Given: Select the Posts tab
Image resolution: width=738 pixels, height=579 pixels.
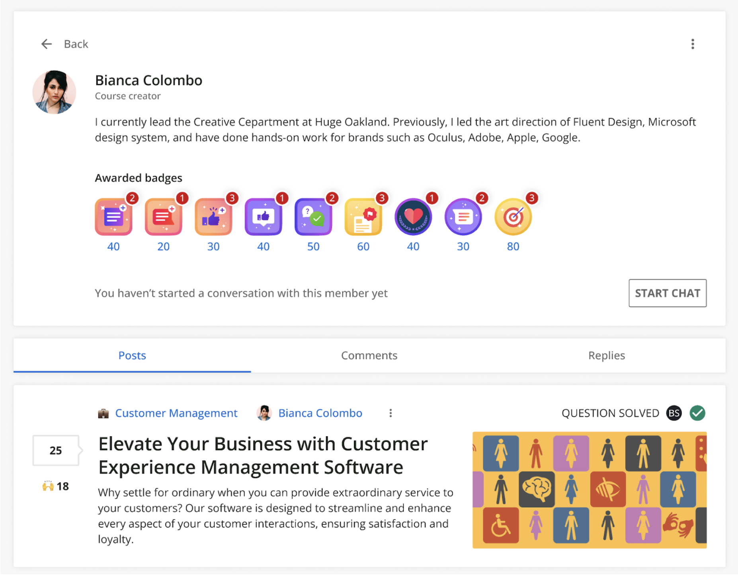Looking at the screenshot, I should click(132, 356).
